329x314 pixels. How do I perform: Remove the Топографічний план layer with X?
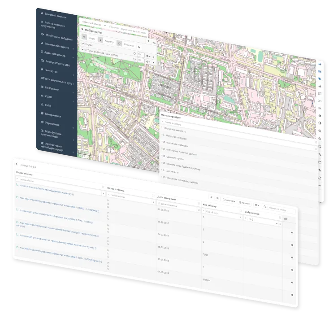coord(153,63)
